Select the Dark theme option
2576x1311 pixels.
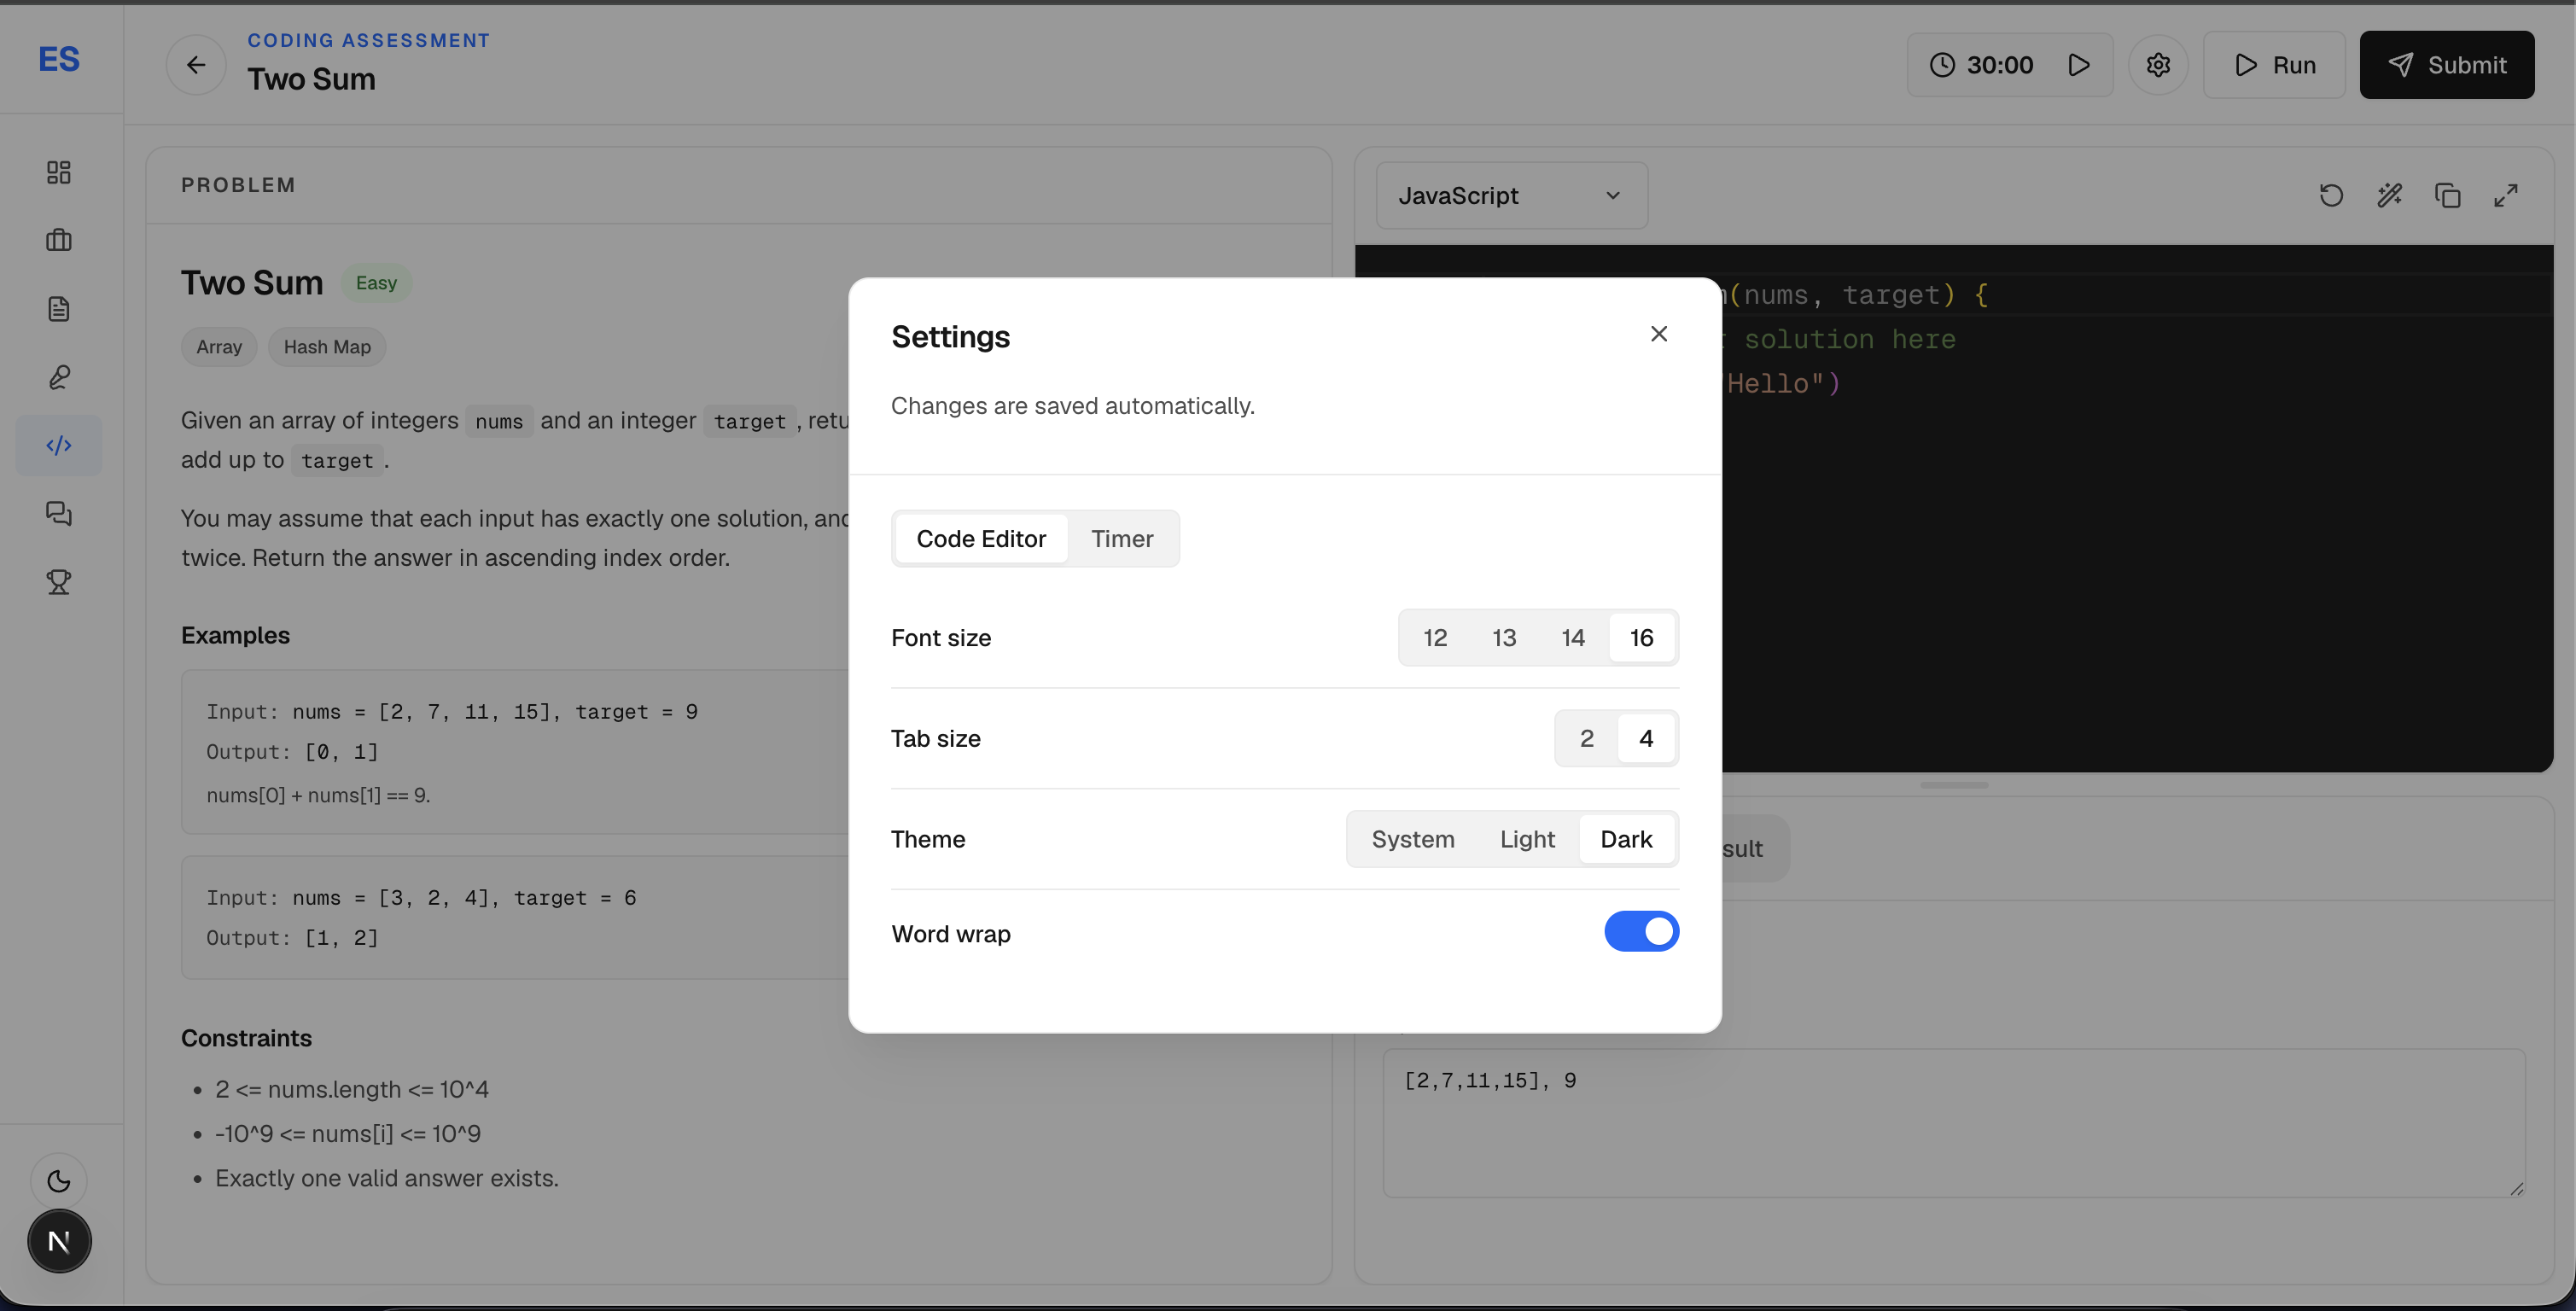click(x=1626, y=839)
